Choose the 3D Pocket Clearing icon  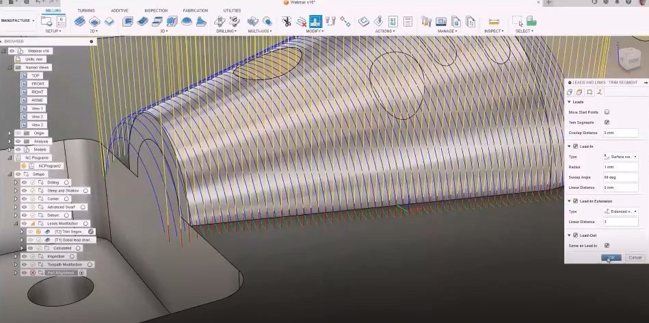(x=142, y=21)
